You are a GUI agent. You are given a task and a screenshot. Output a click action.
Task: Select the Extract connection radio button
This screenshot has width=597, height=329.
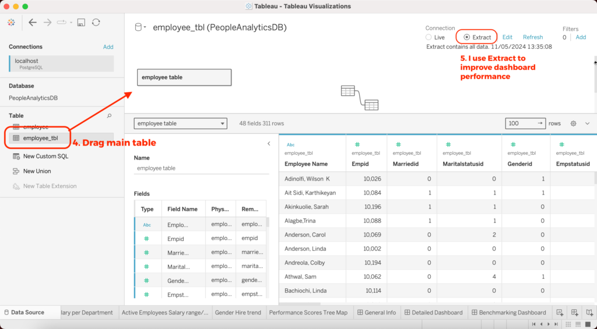467,37
